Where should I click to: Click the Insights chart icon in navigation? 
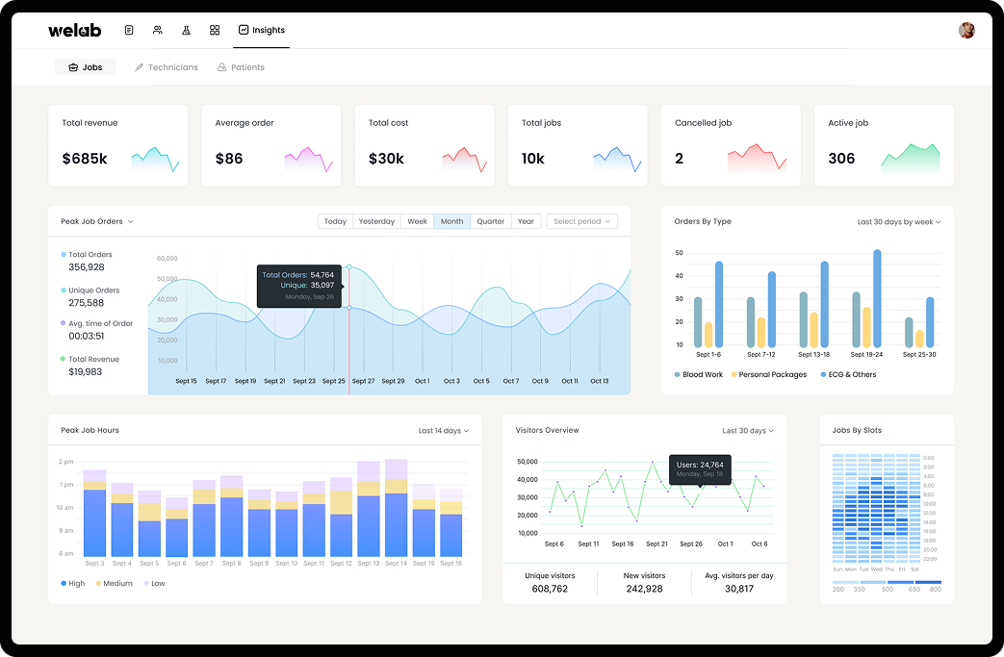tap(245, 30)
